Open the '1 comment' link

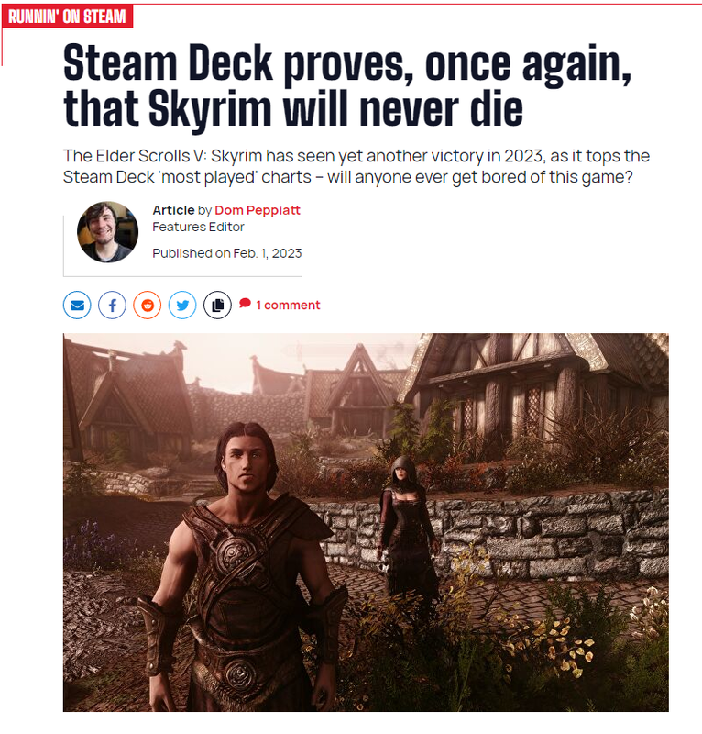pyautogui.click(x=288, y=306)
